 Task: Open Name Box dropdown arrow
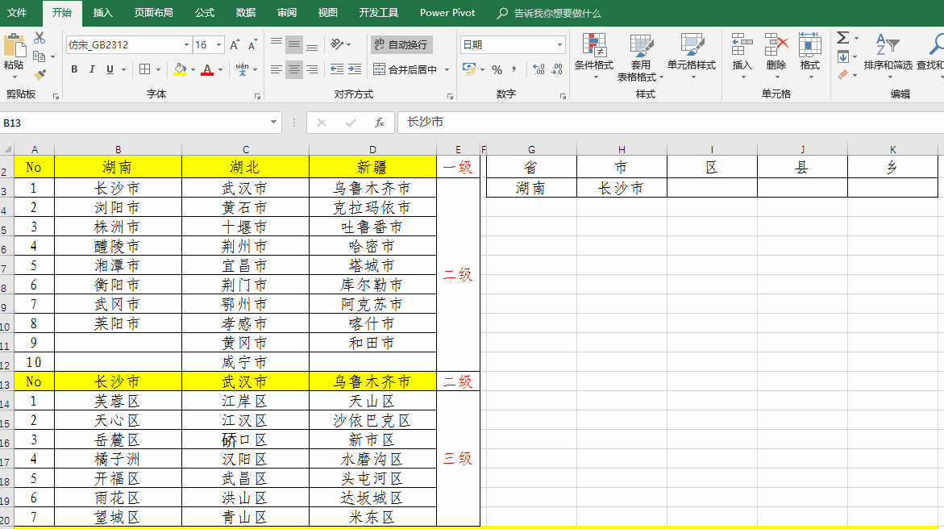273,123
